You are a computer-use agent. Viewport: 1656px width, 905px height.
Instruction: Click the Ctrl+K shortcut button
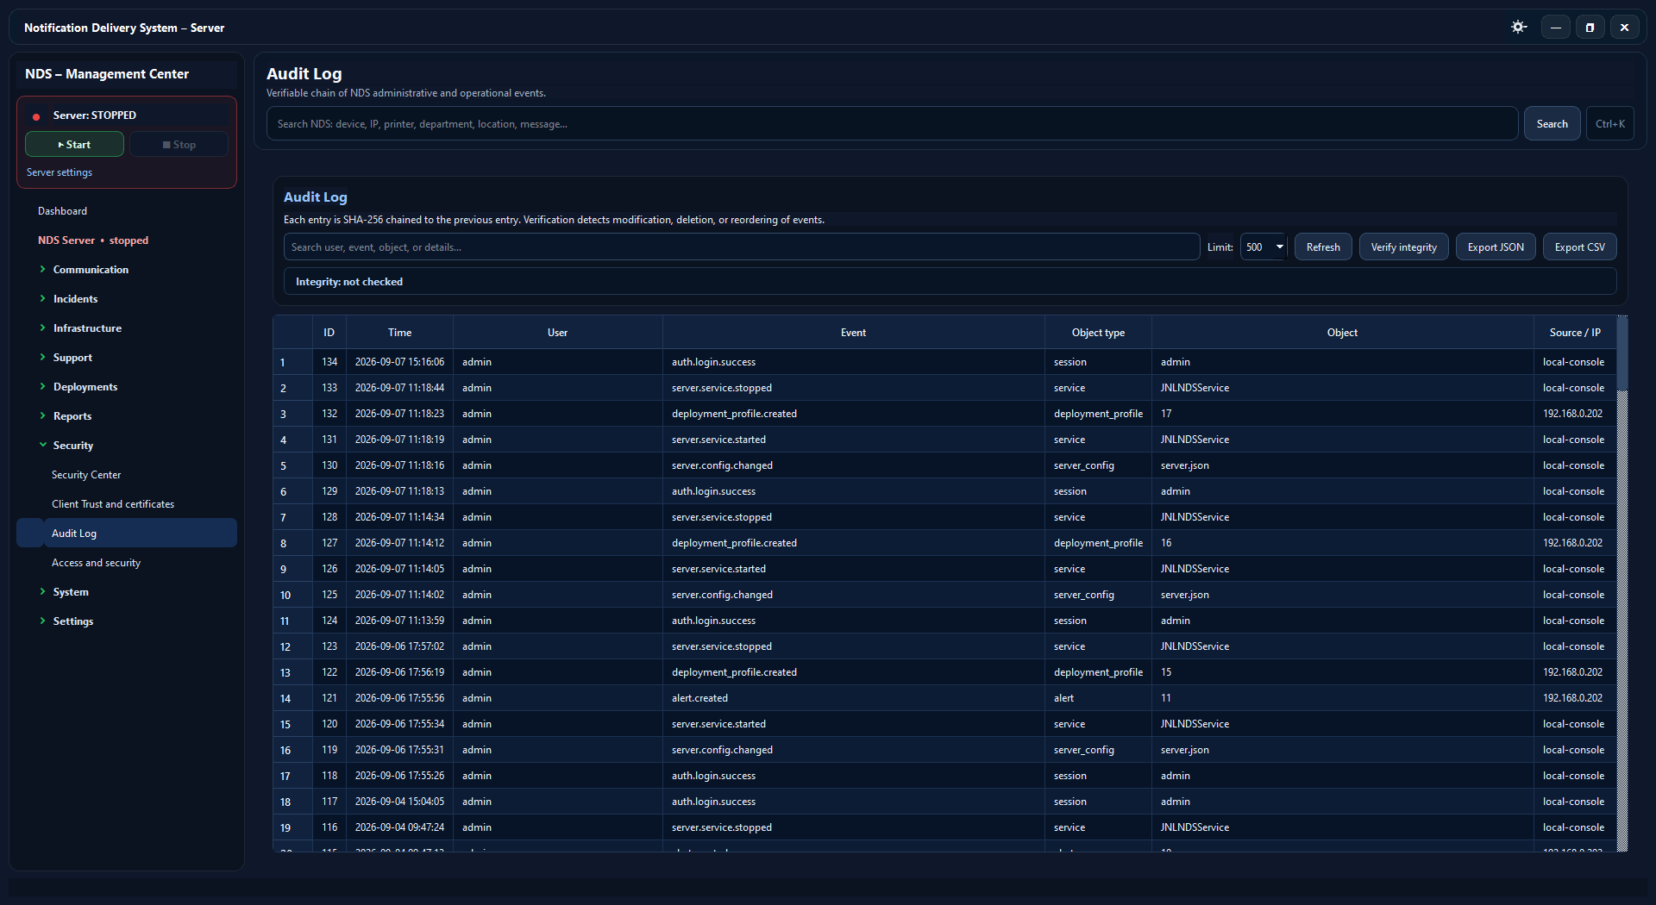point(1610,124)
